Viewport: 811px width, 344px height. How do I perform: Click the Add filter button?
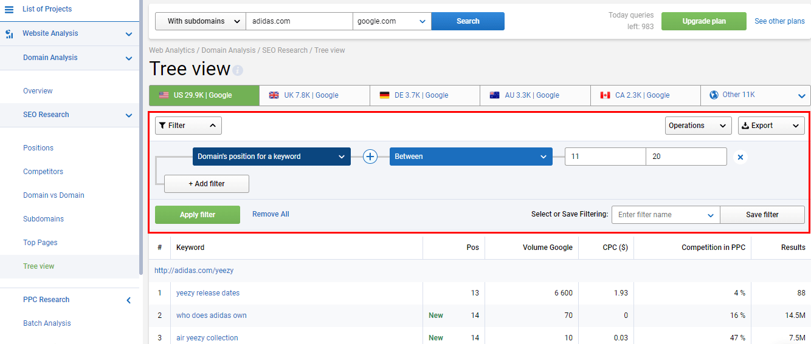pos(207,184)
